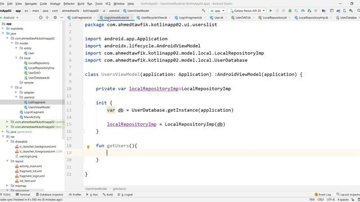Expand the manifests folder
Screen dimensions: 360x202
pos(3,29)
